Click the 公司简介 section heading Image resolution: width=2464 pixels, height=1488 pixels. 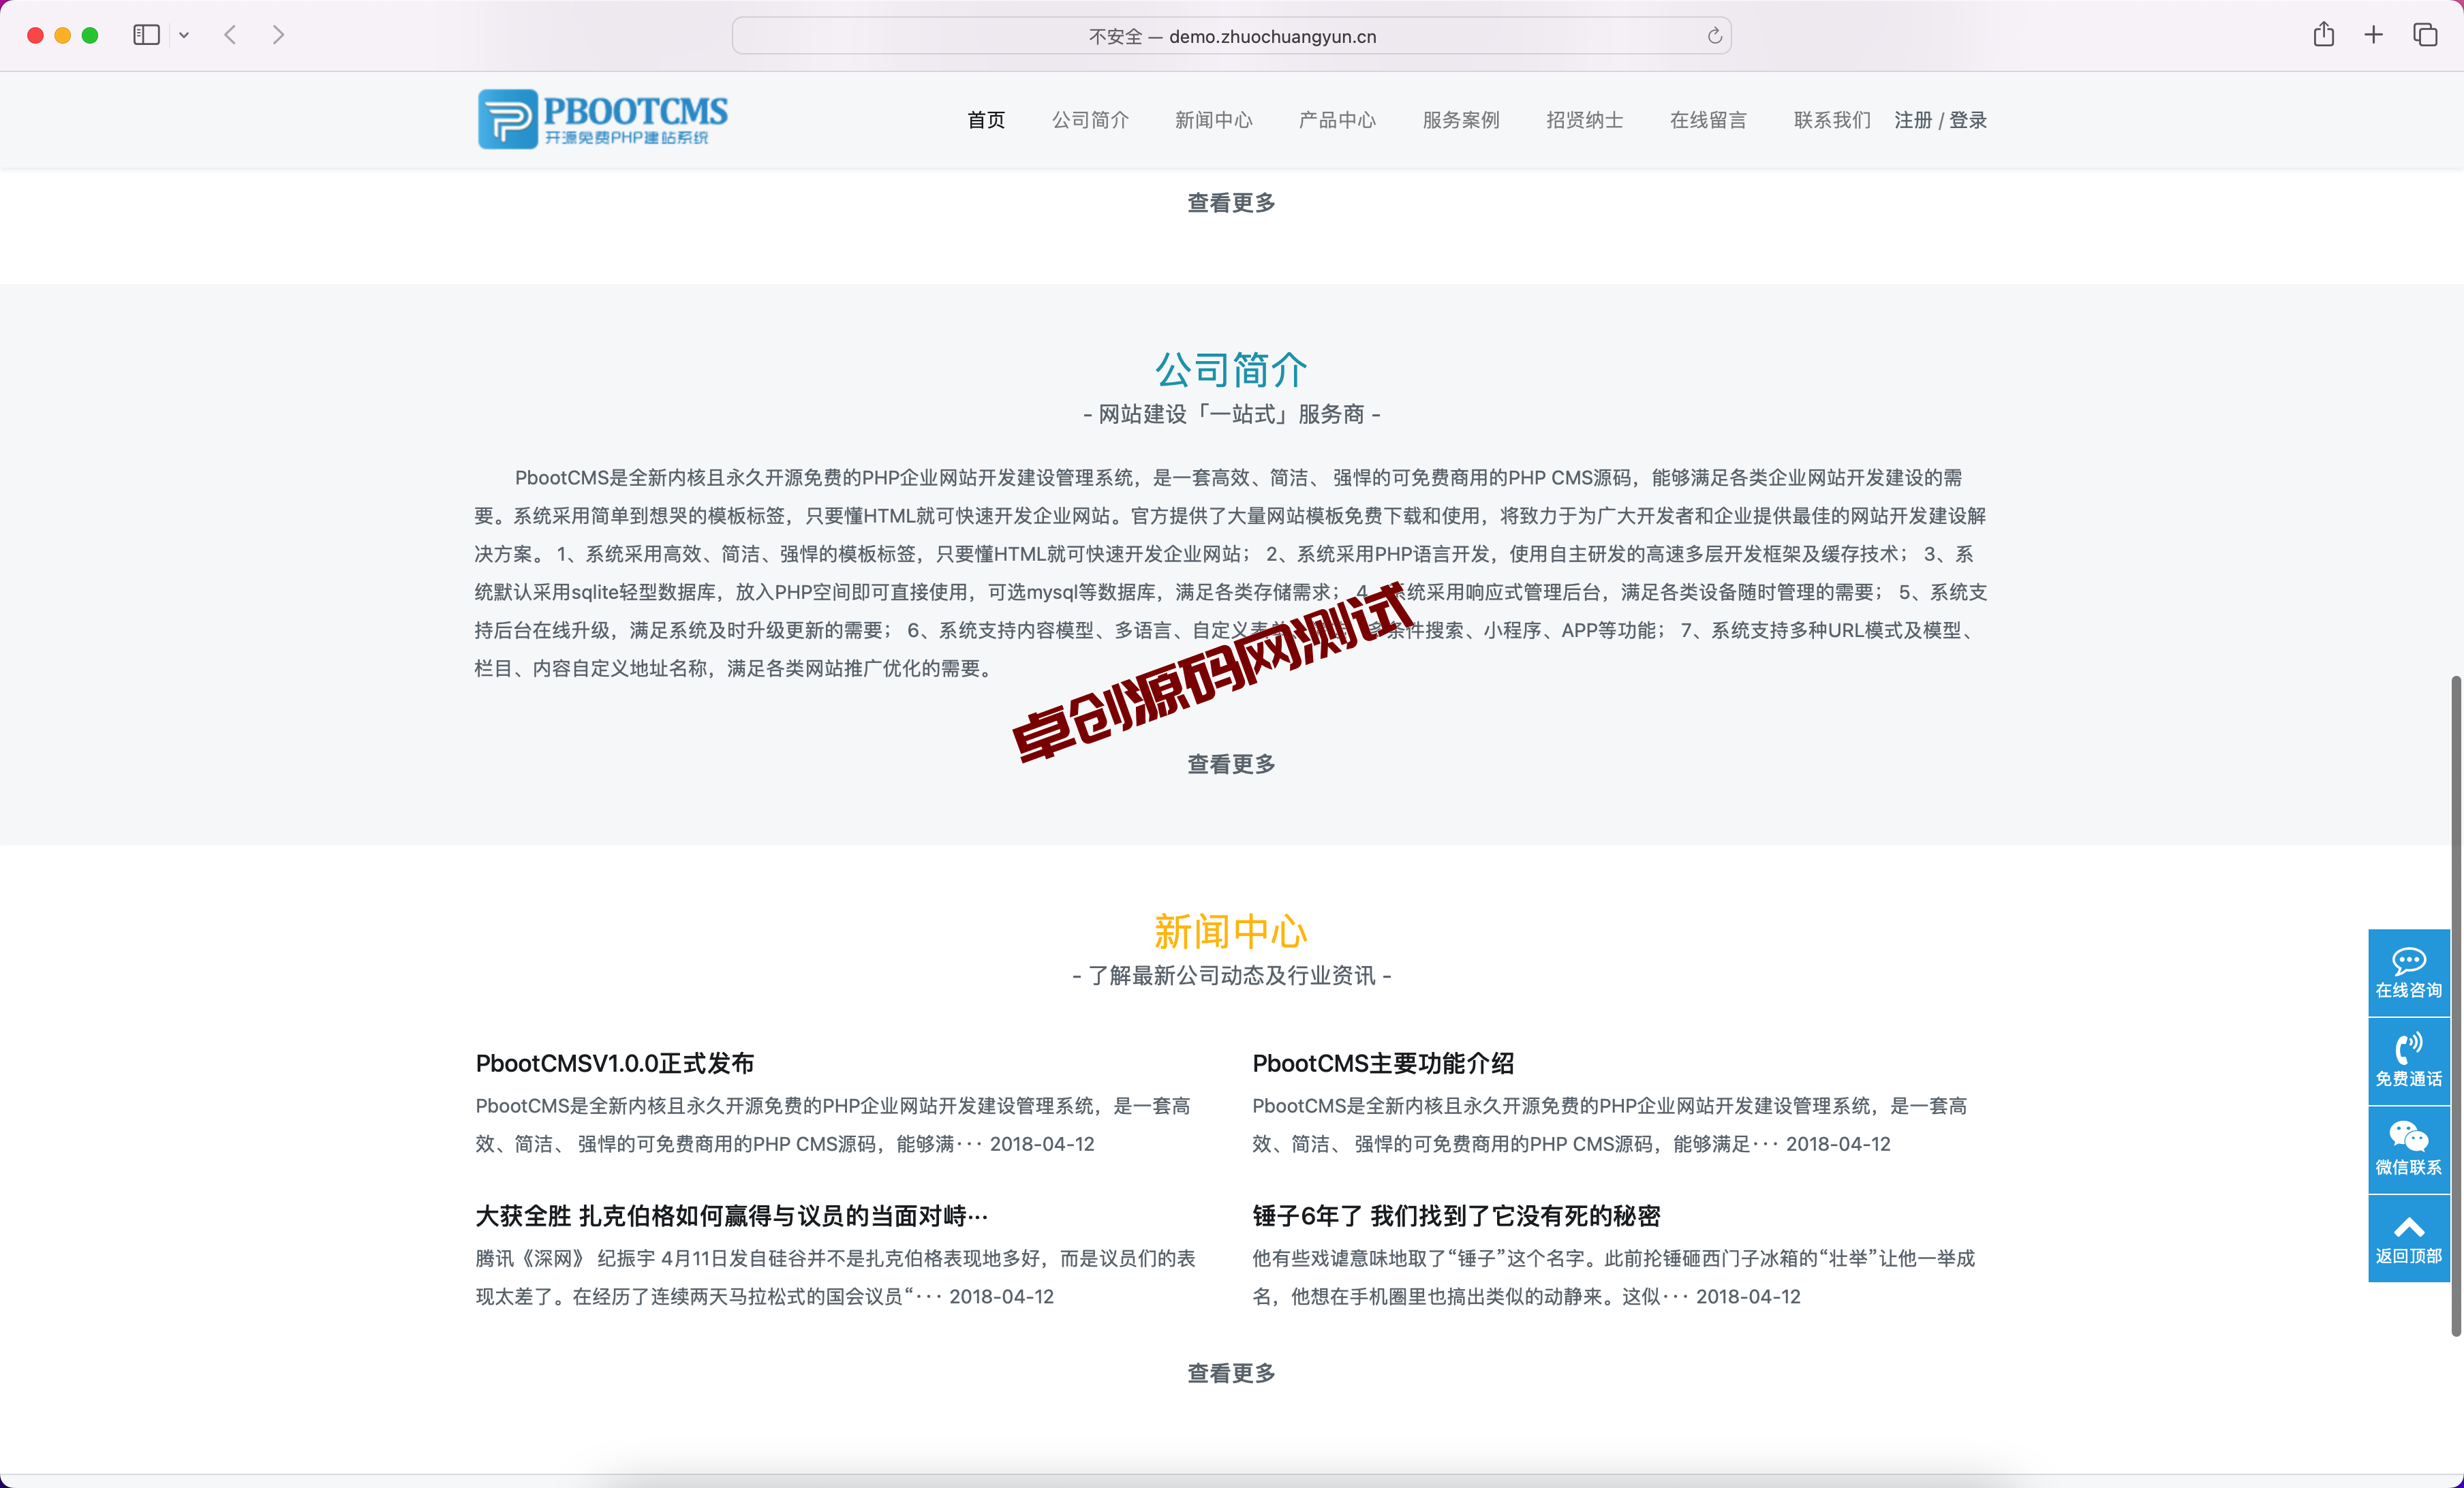tap(1231, 370)
